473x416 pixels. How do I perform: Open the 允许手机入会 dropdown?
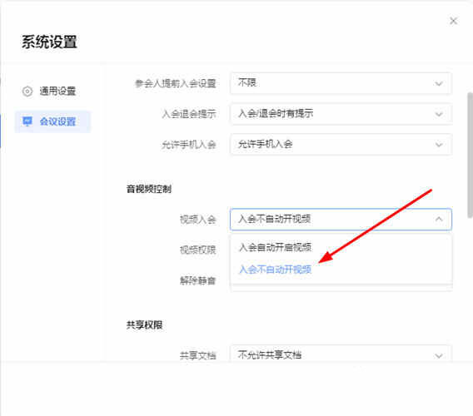pyautogui.click(x=341, y=145)
